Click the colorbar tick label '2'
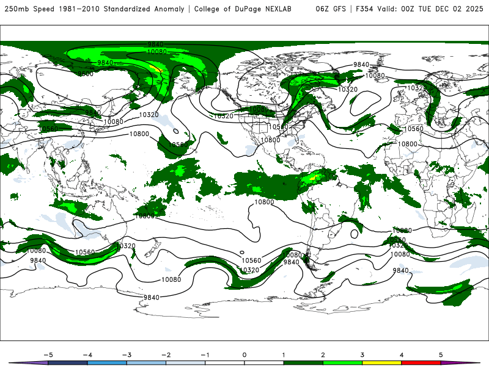The image size is (489, 366). [x=323, y=355]
